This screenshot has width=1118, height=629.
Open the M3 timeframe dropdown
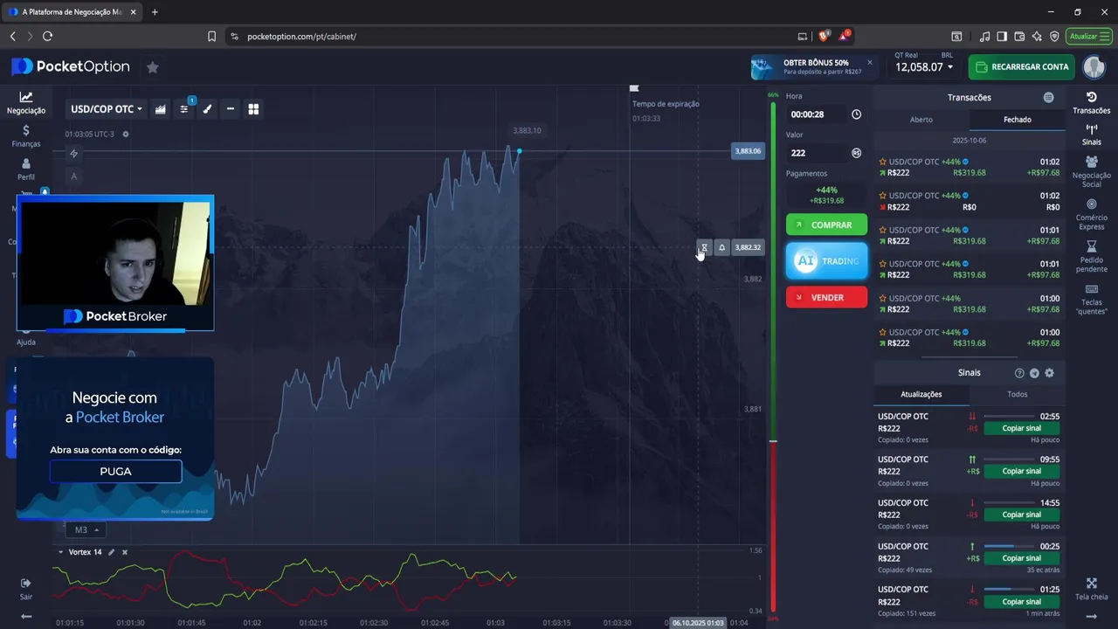[x=85, y=529]
